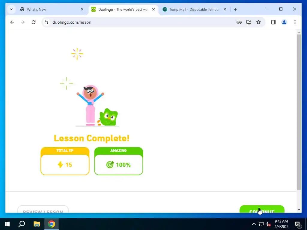Image resolution: width=307 pixels, height=230 pixels.
Task: Select the Duolingo tab
Action: [123, 9]
